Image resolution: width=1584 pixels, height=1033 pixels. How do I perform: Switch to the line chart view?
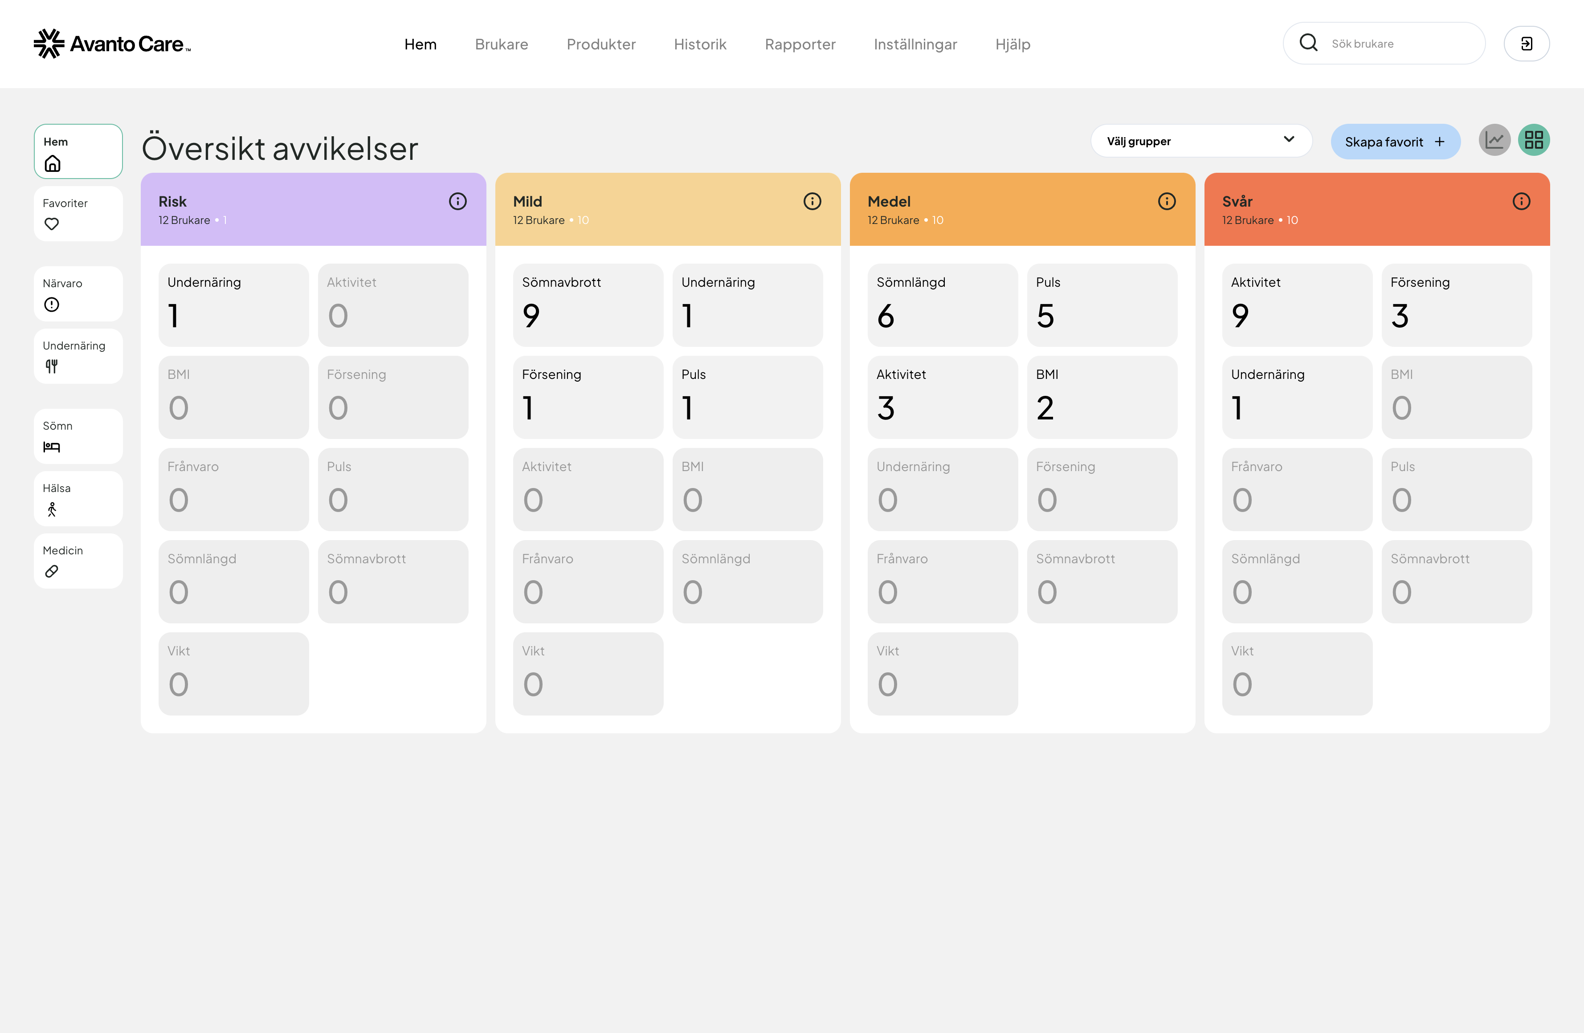1494,140
